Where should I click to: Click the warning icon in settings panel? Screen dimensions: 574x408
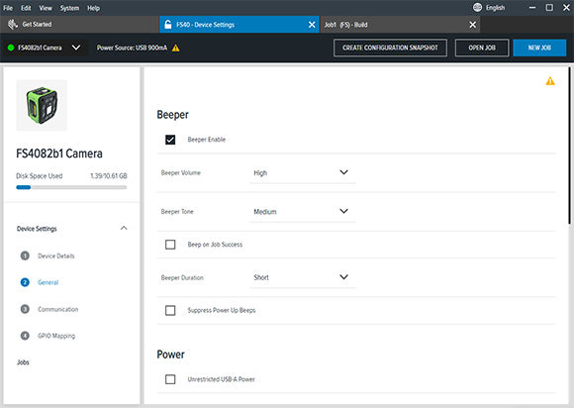pos(550,81)
